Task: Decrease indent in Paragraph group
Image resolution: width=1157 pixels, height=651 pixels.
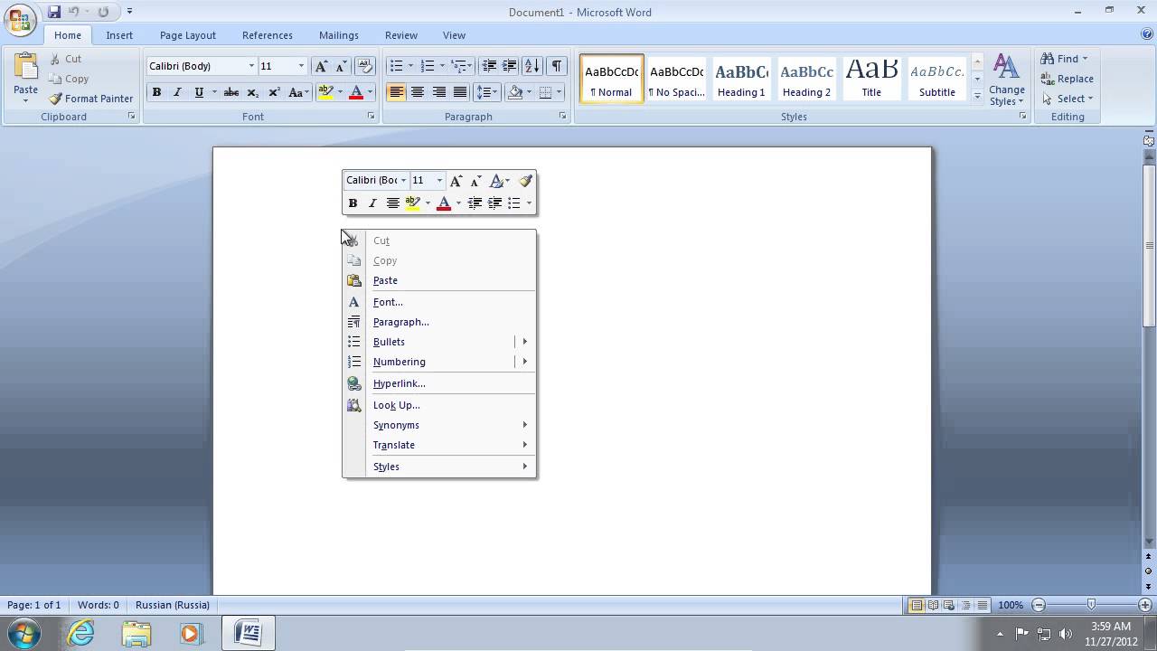Action: pos(489,66)
